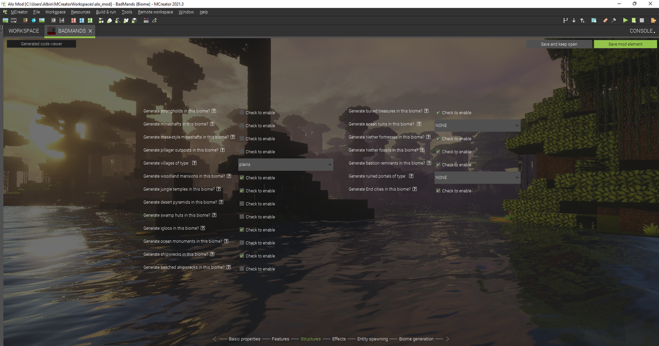Click the paperclip toolbar icon
This screenshot has height=346, width=659.
pos(154,21)
